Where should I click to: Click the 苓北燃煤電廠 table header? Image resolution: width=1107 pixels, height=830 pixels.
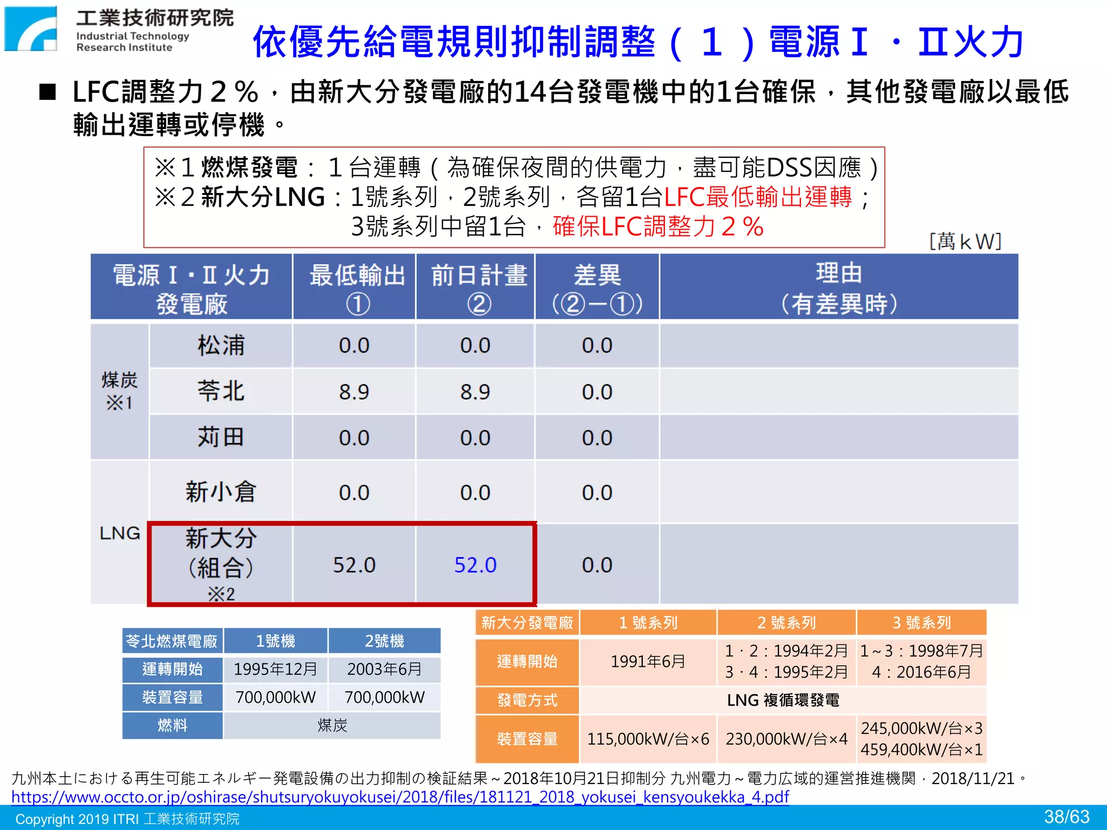click(x=172, y=641)
